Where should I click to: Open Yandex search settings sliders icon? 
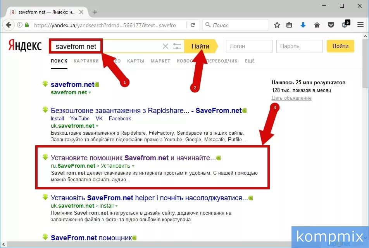click(x=177, y=46)
